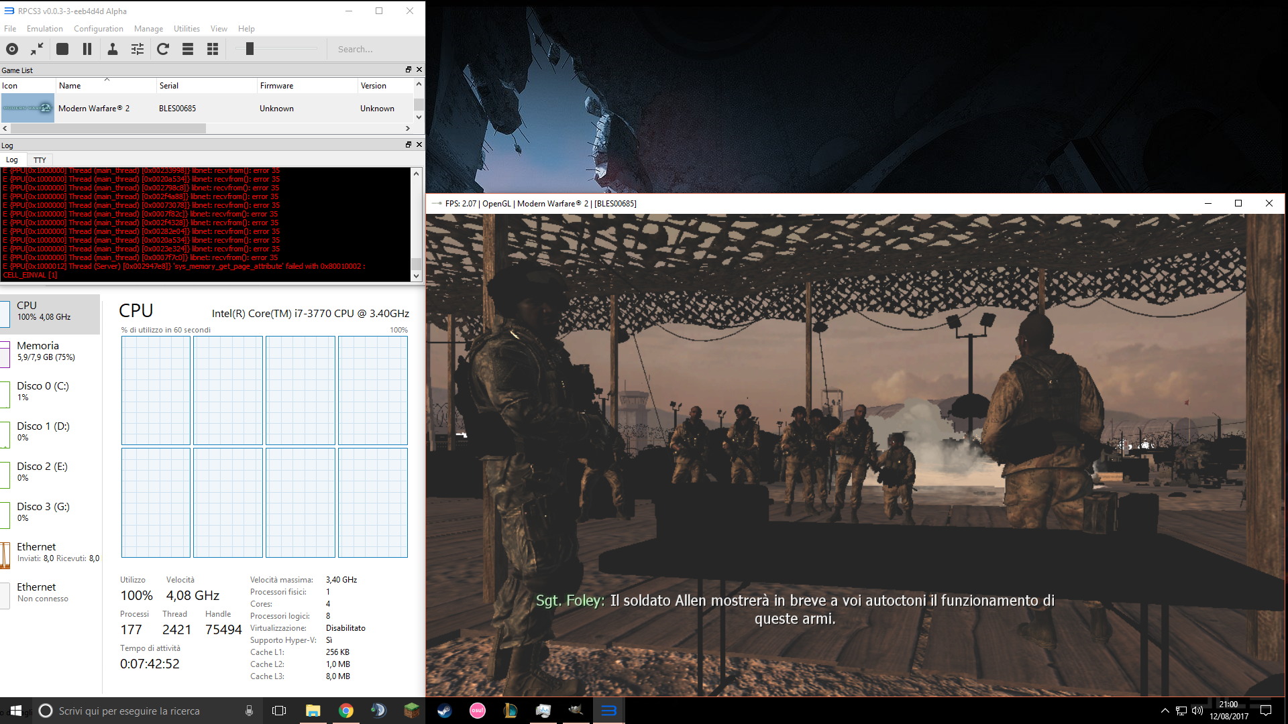Switch the game list to grid view

point(213,49)
